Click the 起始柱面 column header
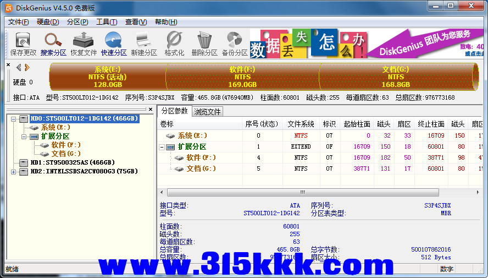The height and width of the screenshot is (278, 488). coord(357,124)
